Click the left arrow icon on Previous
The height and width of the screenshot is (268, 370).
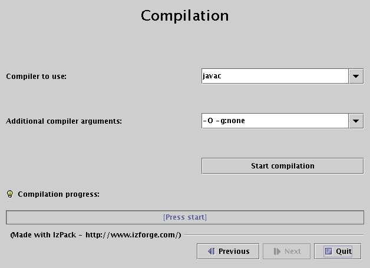(x=211, y=252)
